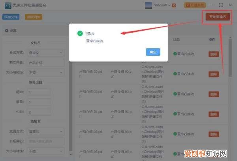This screenshot has height=161, width=237.
Task: Click 删除 in the 产品介绍-05.pdf row
Action: click(214, 134)
